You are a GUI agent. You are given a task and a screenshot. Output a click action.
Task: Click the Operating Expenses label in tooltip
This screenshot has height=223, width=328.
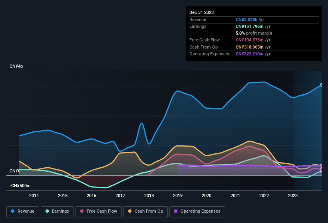[209, 54]
